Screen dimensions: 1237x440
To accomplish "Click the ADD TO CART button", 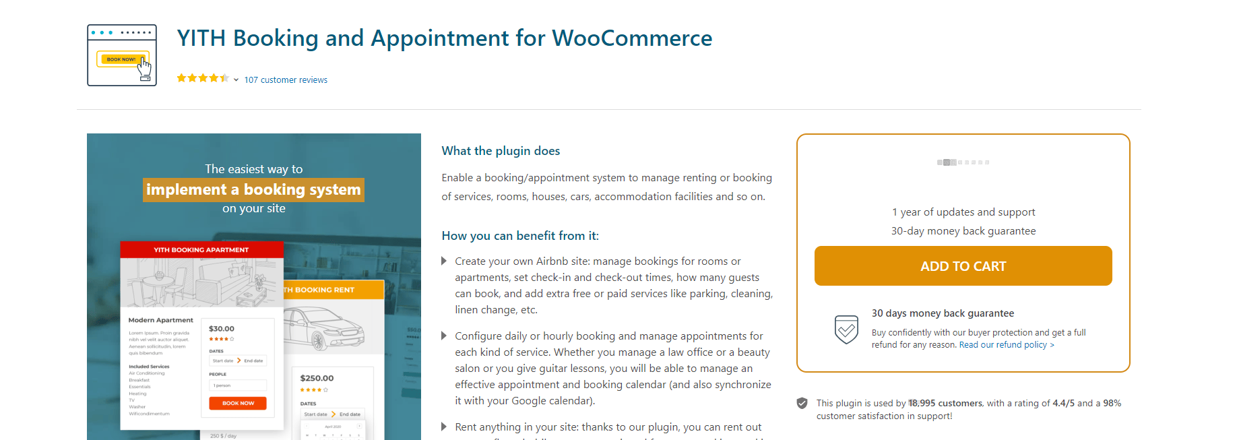I will tap(963, 265).
